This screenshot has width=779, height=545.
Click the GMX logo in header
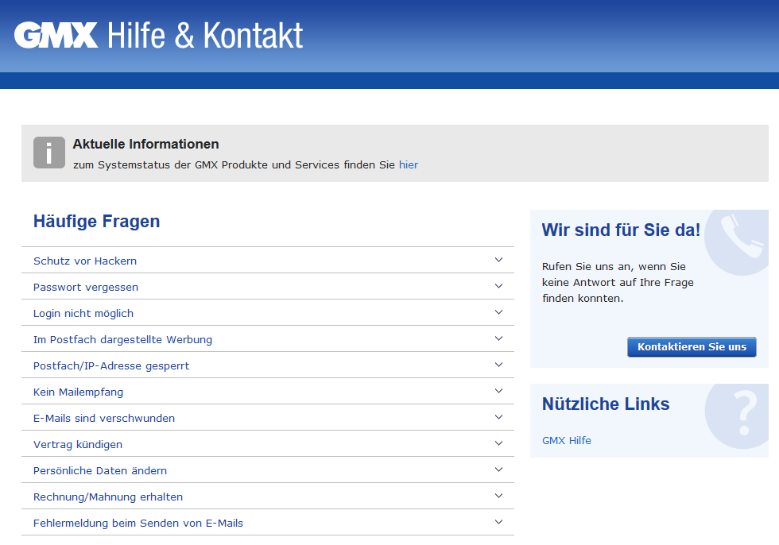tap(56, 35)
